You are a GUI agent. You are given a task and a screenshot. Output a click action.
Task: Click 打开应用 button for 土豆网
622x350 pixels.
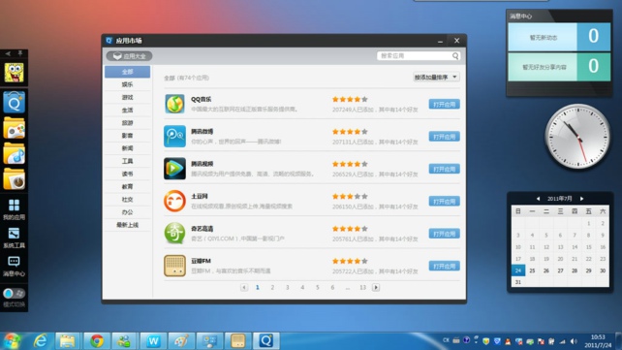[445, 202]
